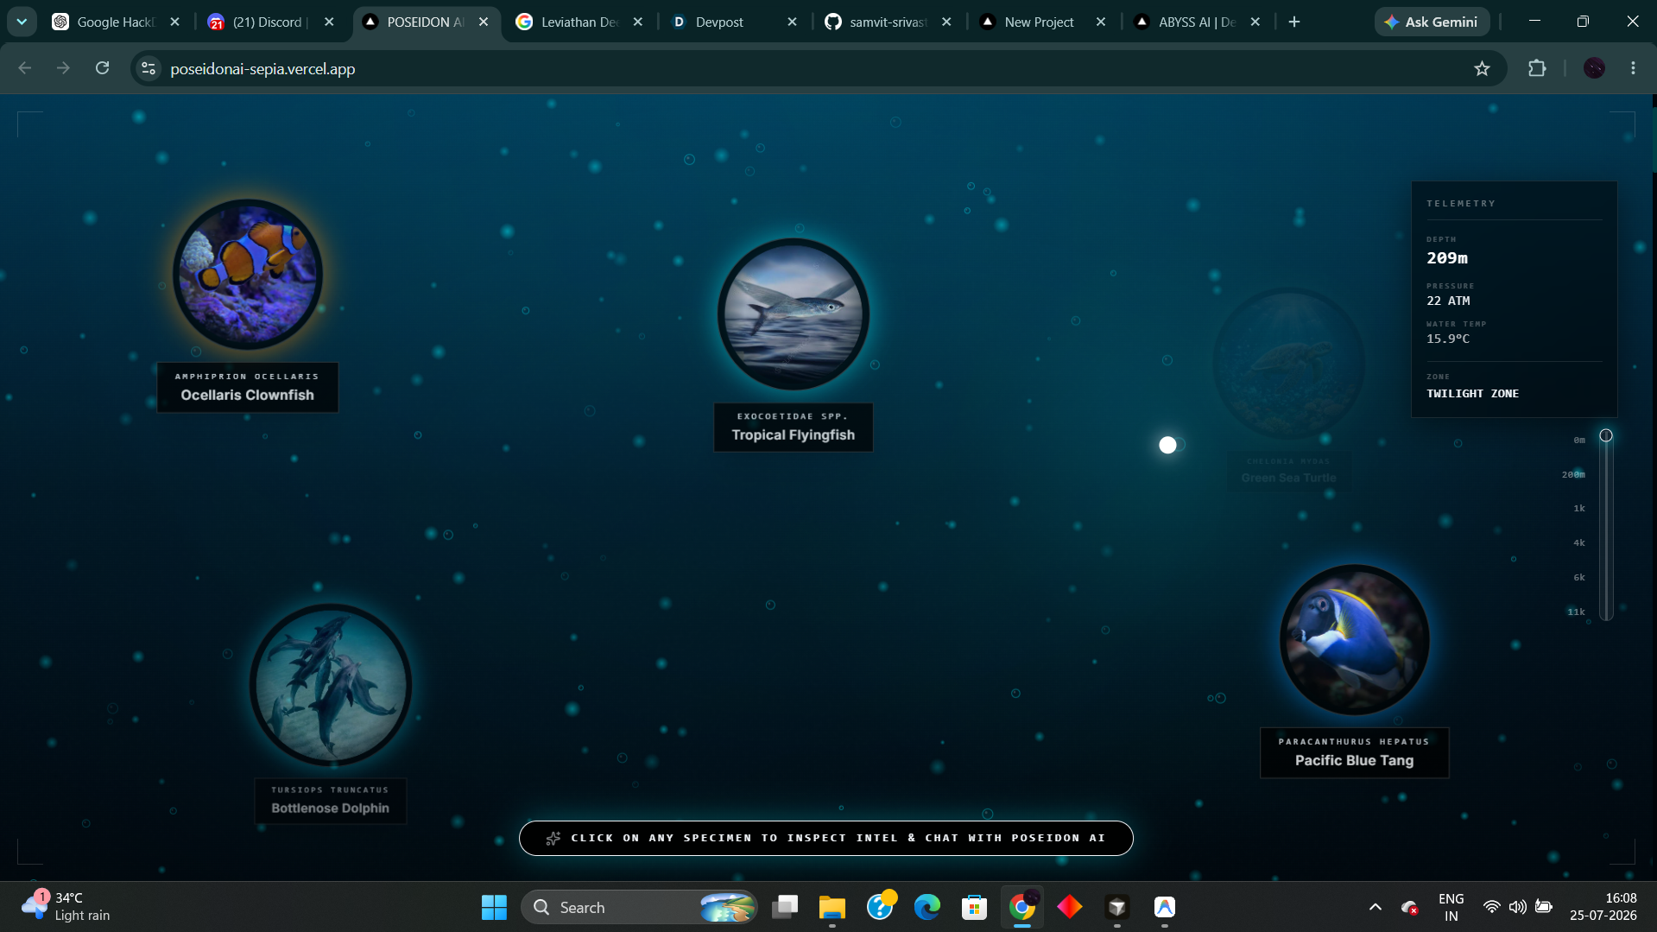This screenshot has width=1657, height=932.
Task: Expand the tab search dropdown
Action: point(22,22)
